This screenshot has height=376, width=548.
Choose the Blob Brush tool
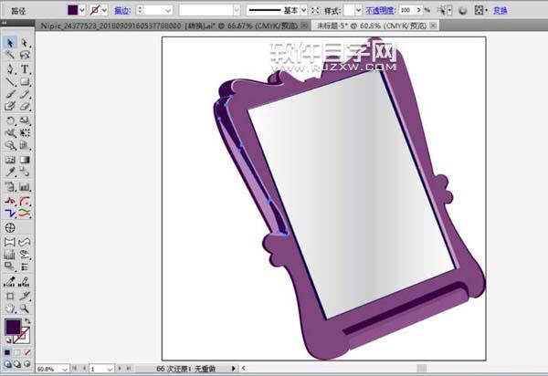click(x=10, y=106)
